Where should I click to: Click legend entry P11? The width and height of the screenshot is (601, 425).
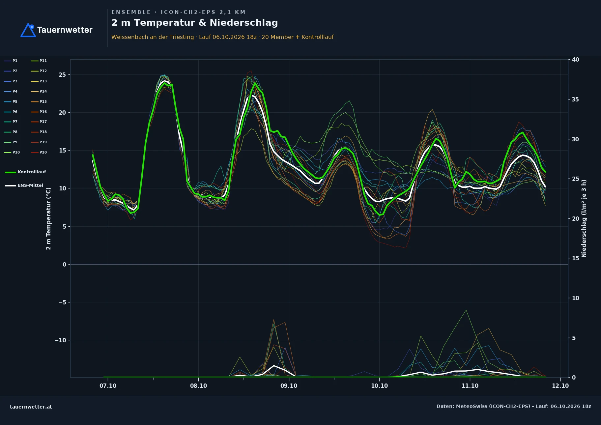pos(39,61)
